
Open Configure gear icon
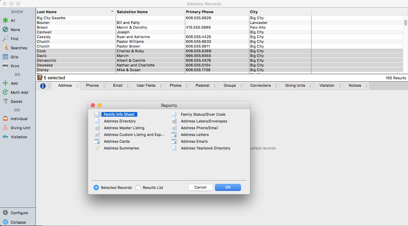pos(5,213)
